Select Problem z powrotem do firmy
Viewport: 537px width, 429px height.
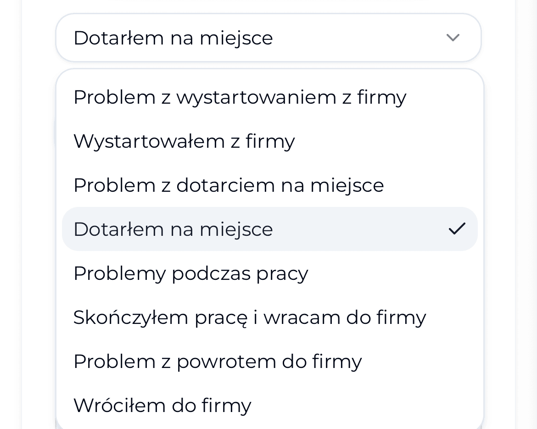tap(218, 361)
